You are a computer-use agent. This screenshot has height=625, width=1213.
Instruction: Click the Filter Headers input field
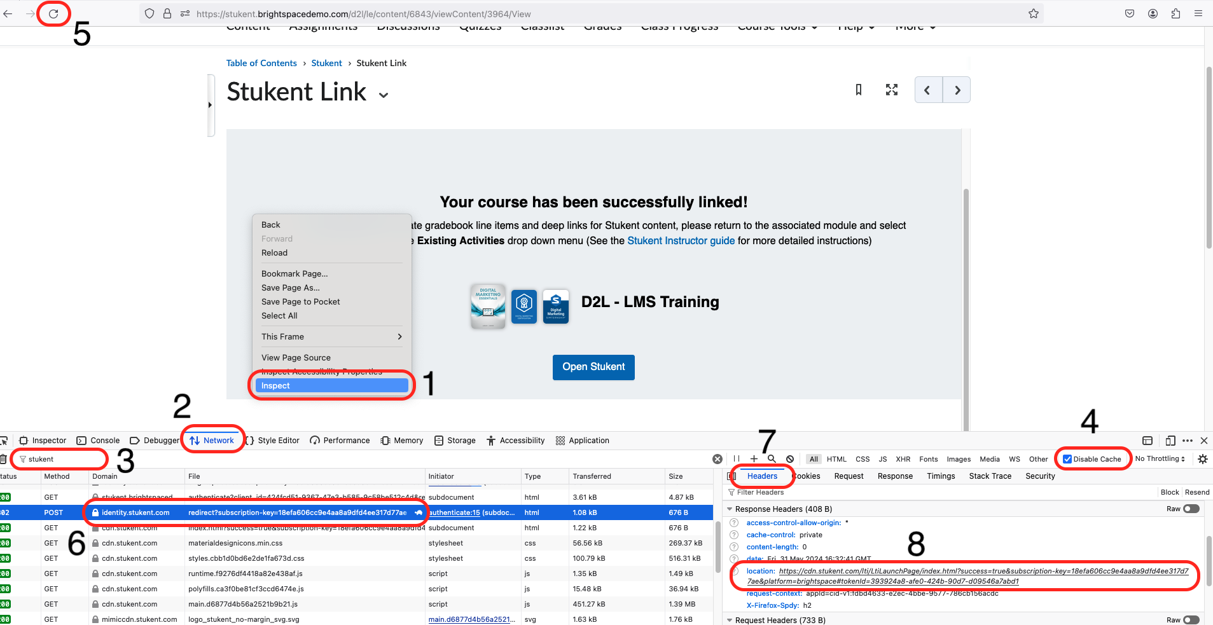pos(941,492)
